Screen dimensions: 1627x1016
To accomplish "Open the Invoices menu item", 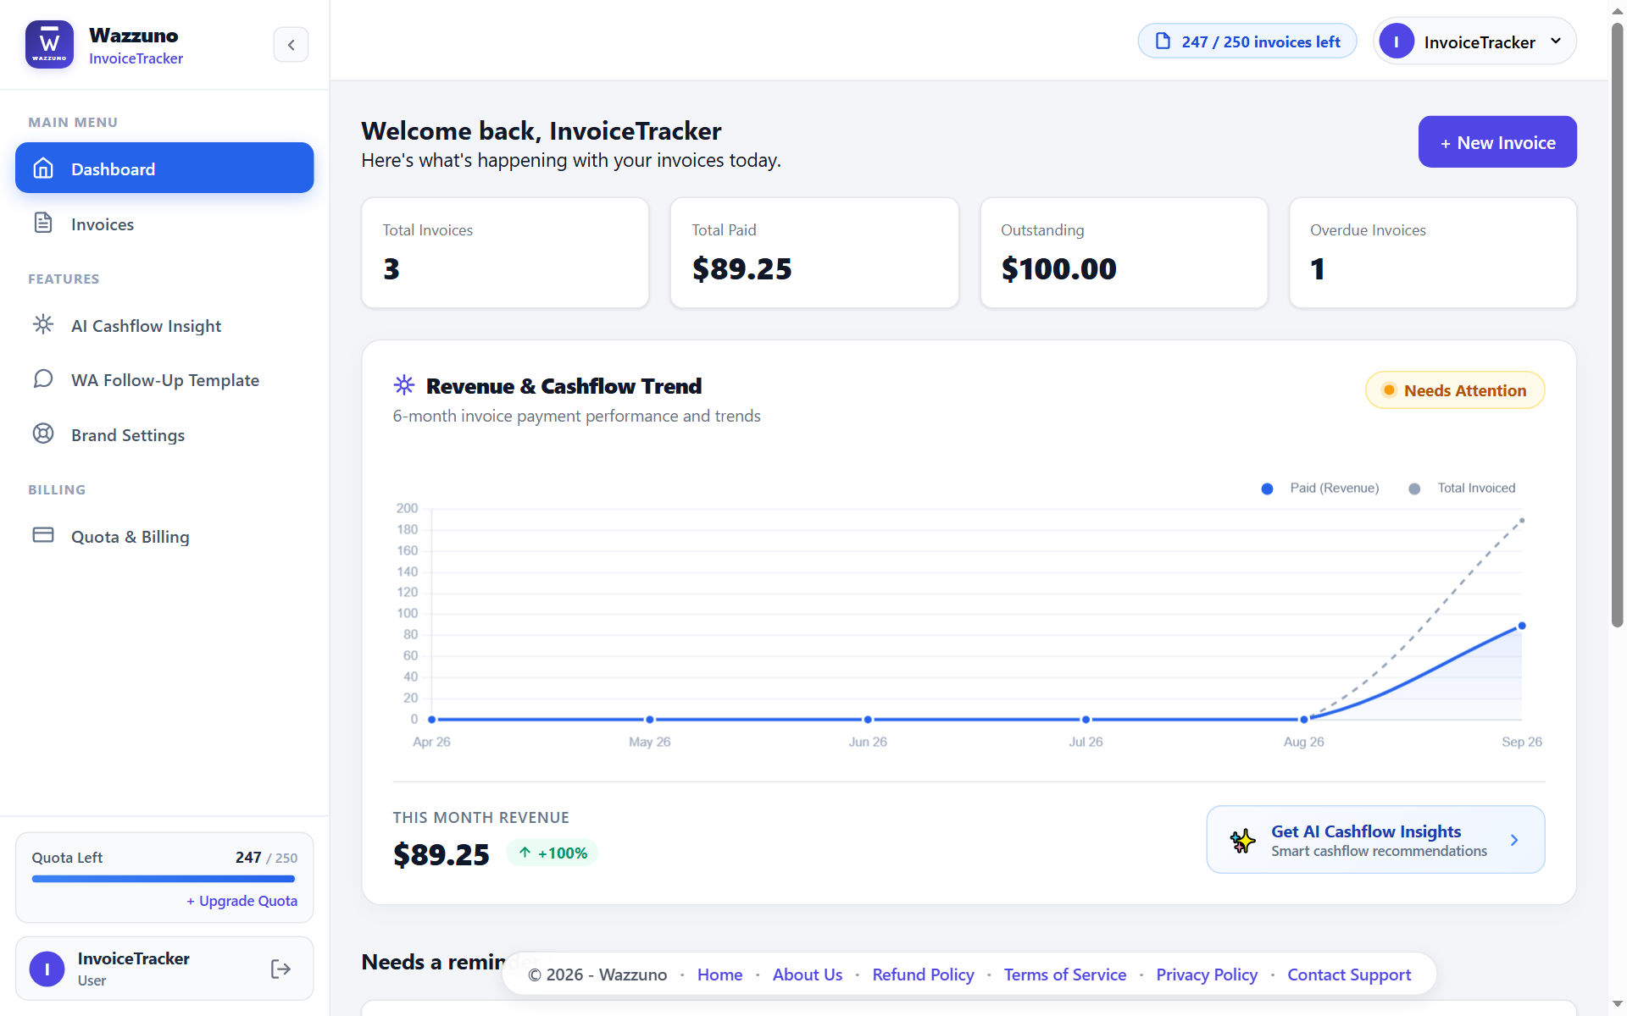I will (164, 224).
